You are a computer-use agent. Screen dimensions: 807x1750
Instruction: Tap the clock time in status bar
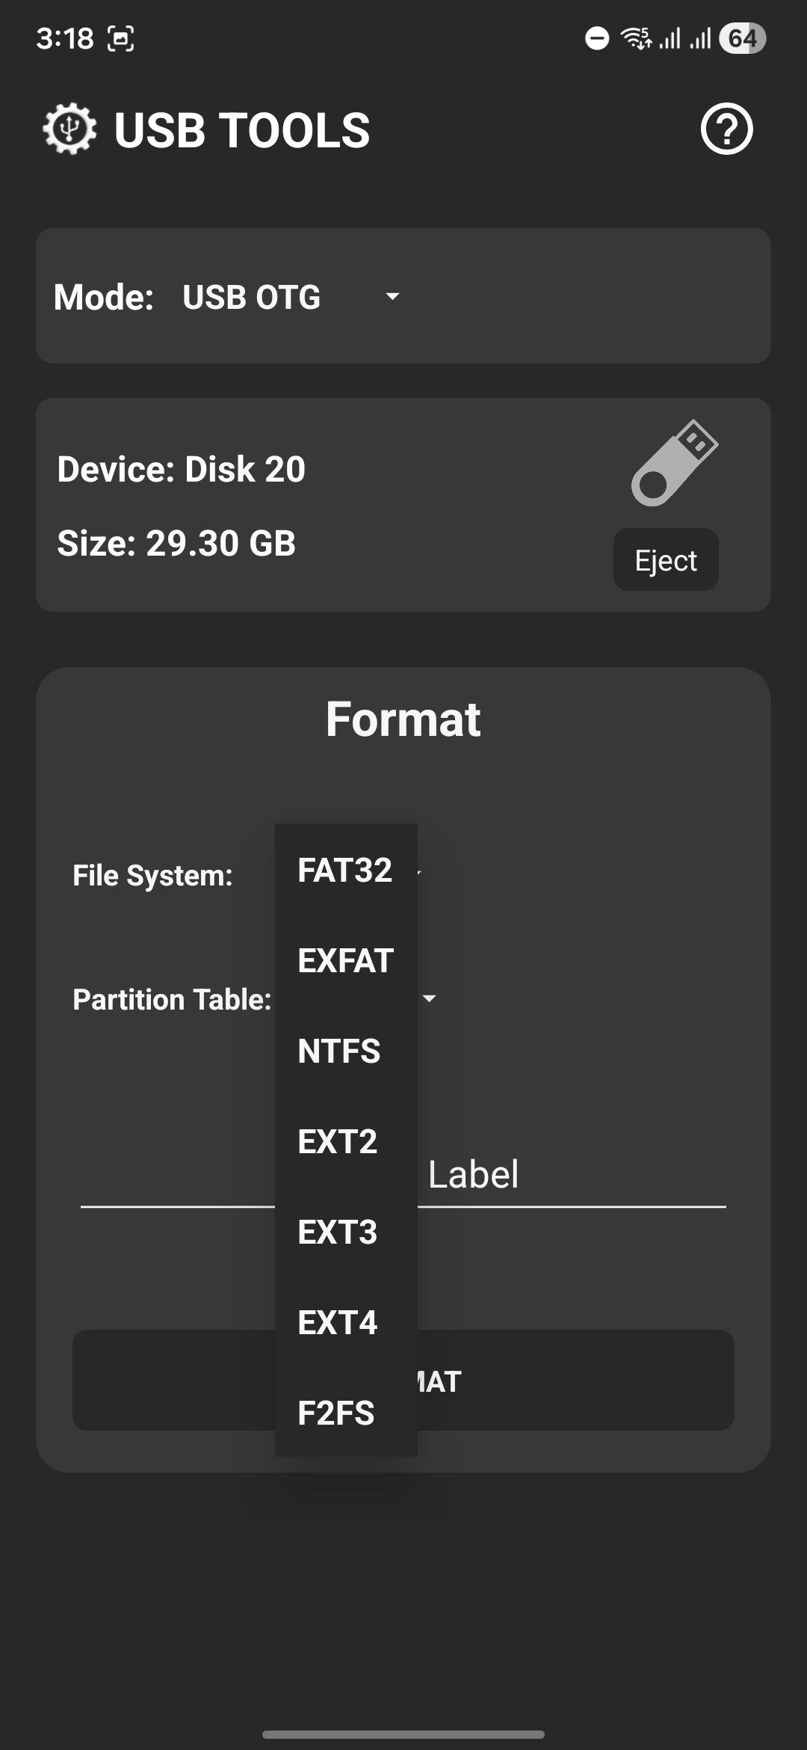[x=65, y=38]
